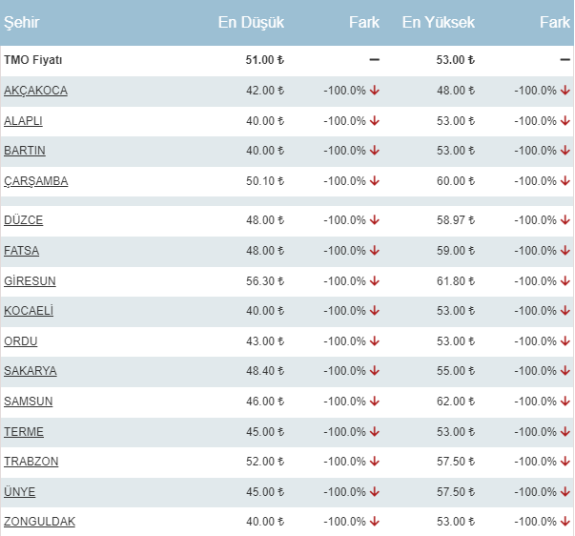Click red down arrow beside AKÇAKOCA's lowest price

375,91
